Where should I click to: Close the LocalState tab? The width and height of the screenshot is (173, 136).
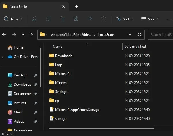(63, 6)
